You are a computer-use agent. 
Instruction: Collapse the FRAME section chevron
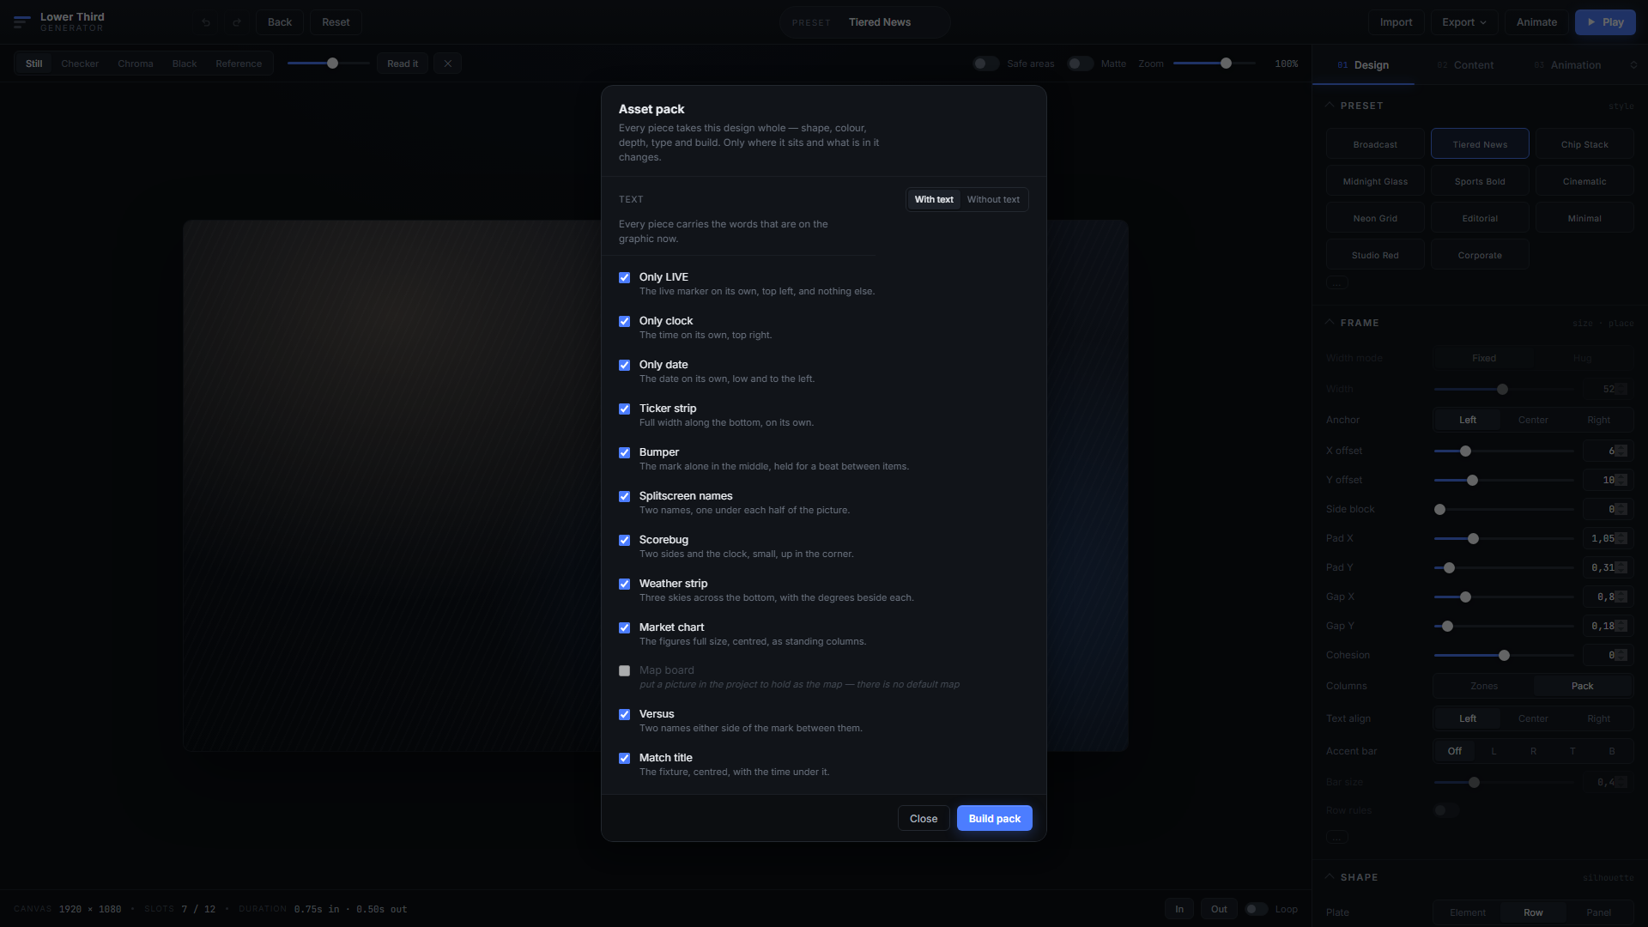(1330, 323)
